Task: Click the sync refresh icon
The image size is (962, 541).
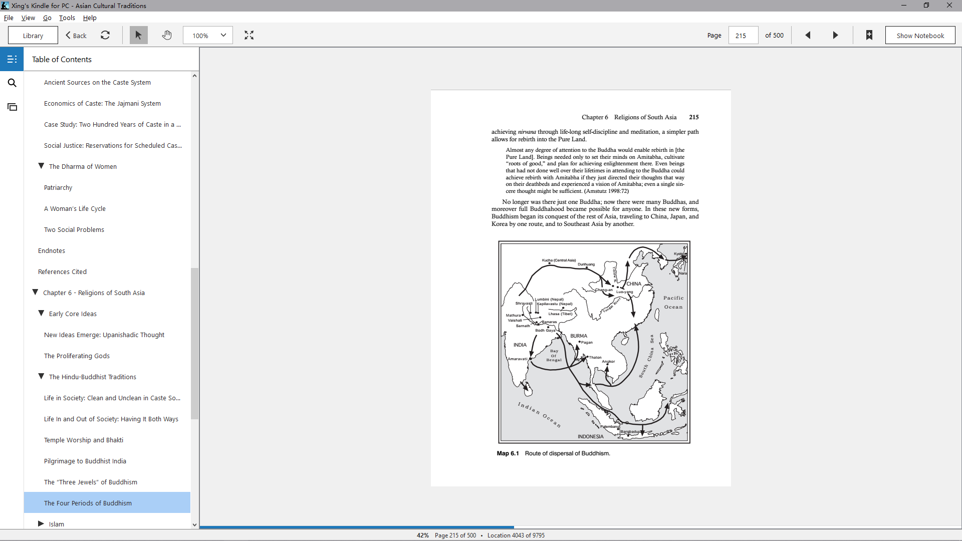Action: tap(105, 35)
